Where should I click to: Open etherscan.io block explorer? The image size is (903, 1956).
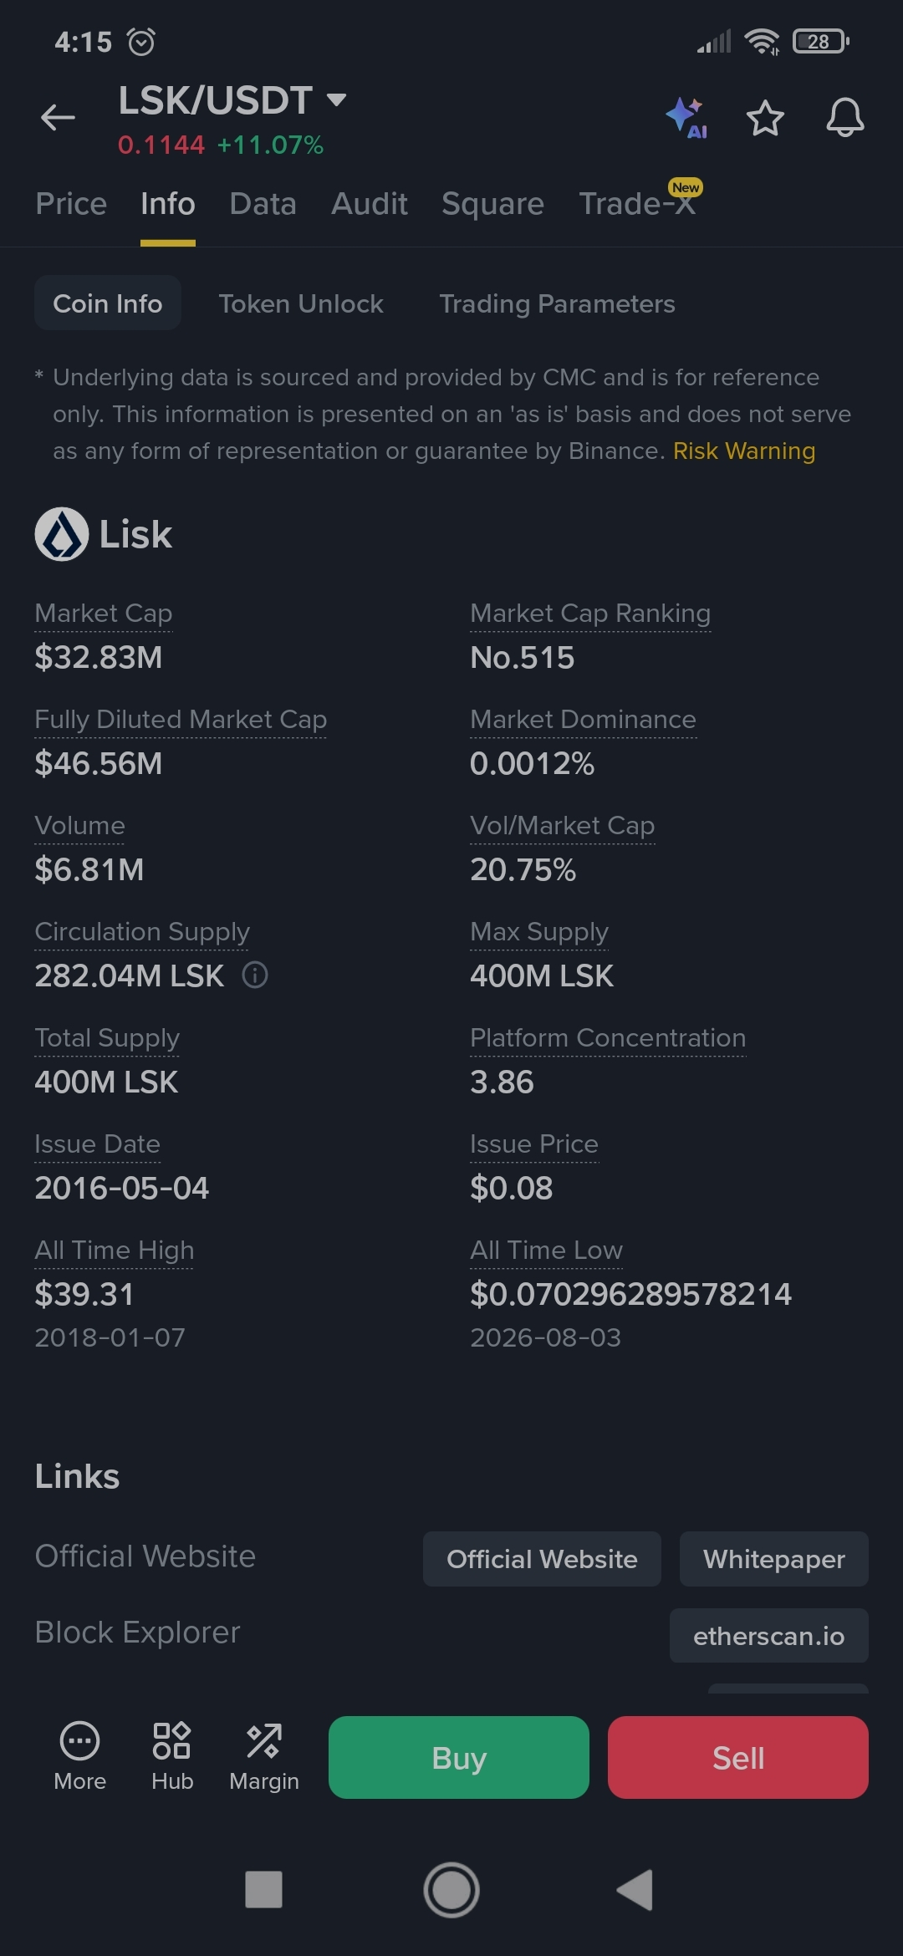(769, 1636)
